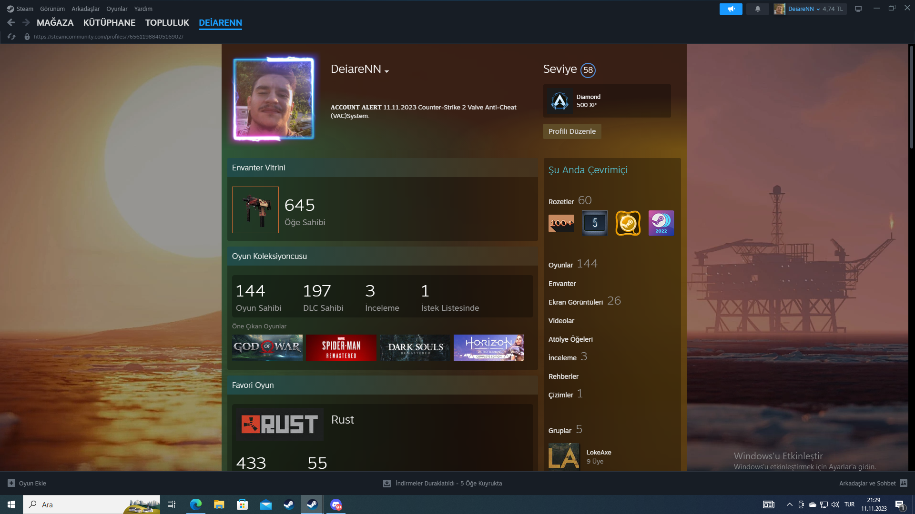This screenshot has height=514, width=915.
Task: Click the reload page icon
Action: (11, 37)
